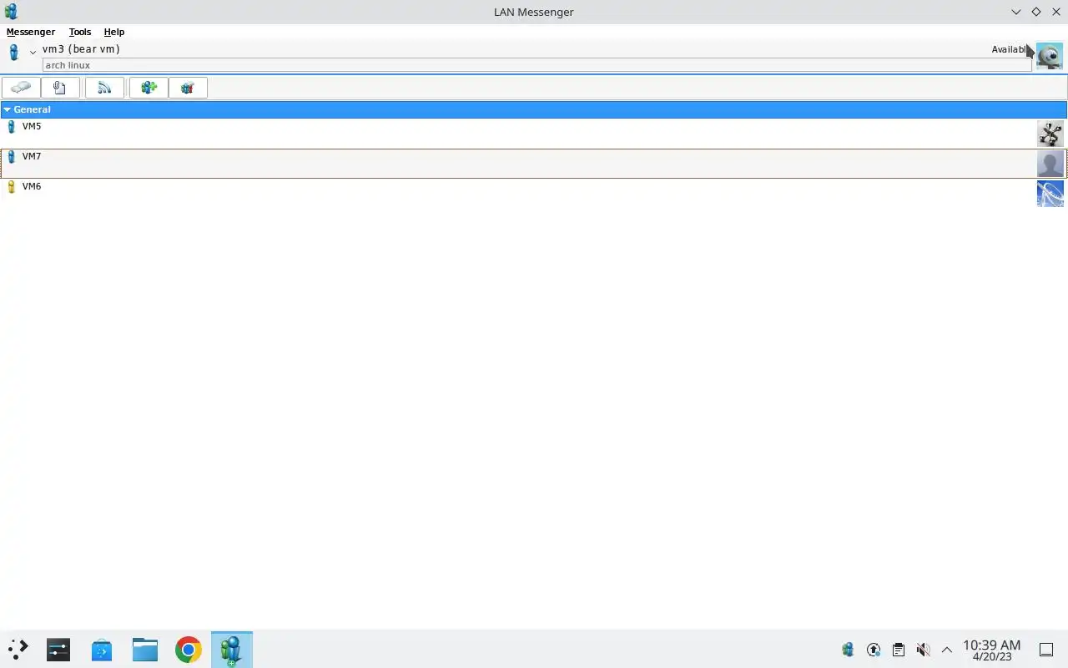This screenshot has width=1068, height=668.
Task: Click VM6's blue avatar image
Action: coord(1050,194)
